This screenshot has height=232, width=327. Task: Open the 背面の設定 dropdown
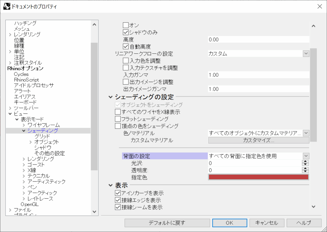pos(306,156)
